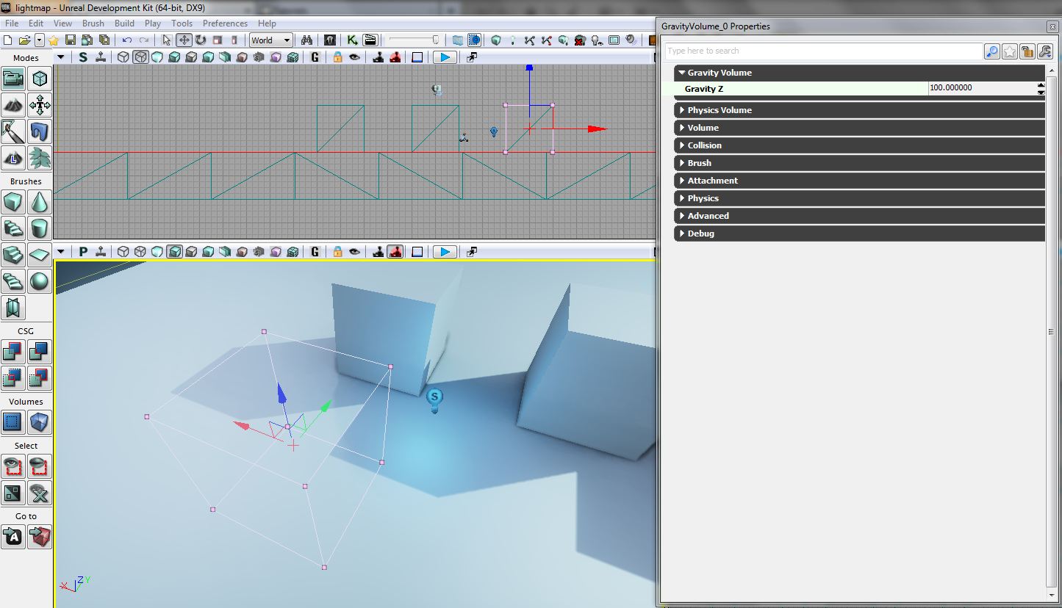1062x608 pixels.
Task: Click the property search input field
Action: click(x=823, y=51)
